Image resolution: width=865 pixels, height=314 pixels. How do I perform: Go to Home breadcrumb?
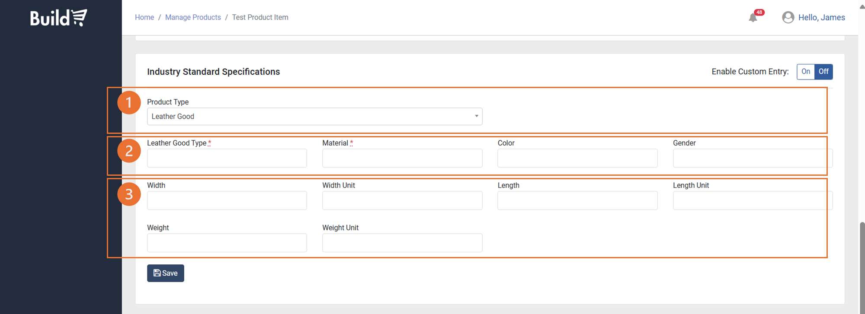pos(144,17)
